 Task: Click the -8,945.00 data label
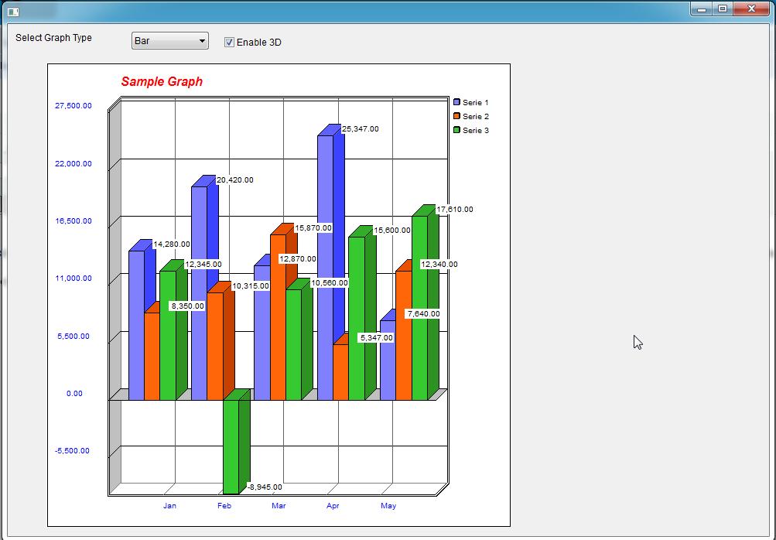pos(265,487)
